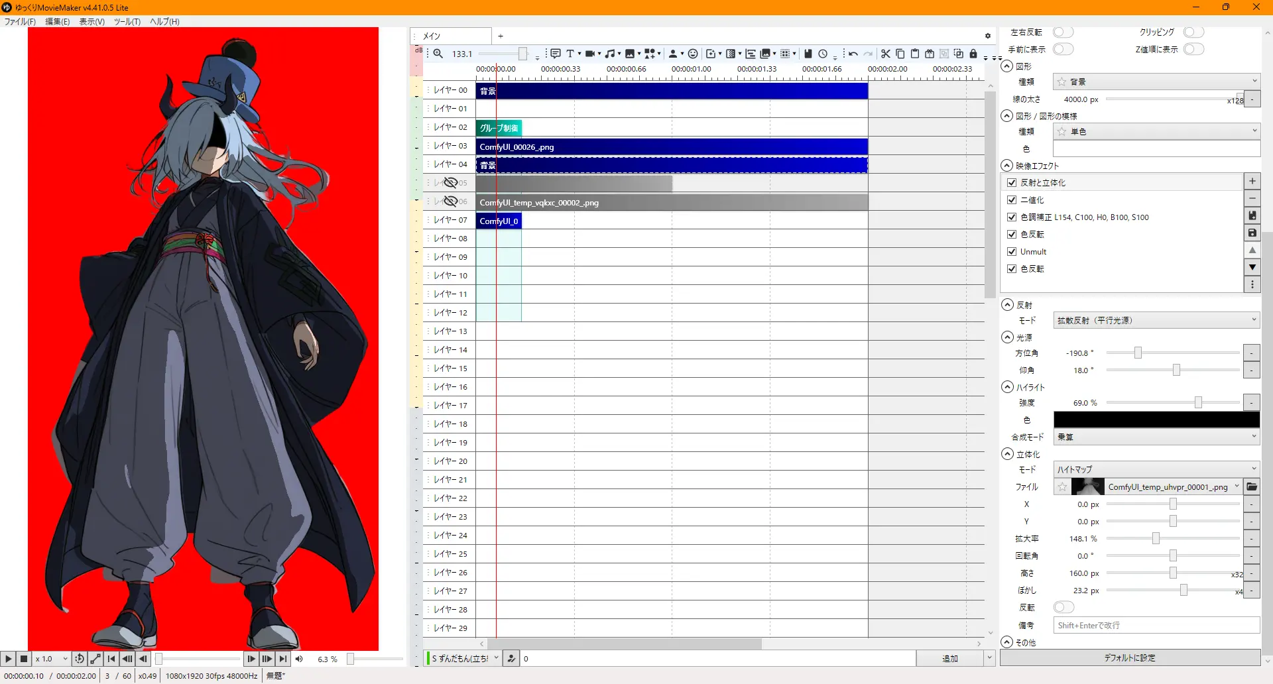This screenshot has height=684, width=1273.
Task: Click the smiley face item icon
Action: coord(693,54)
